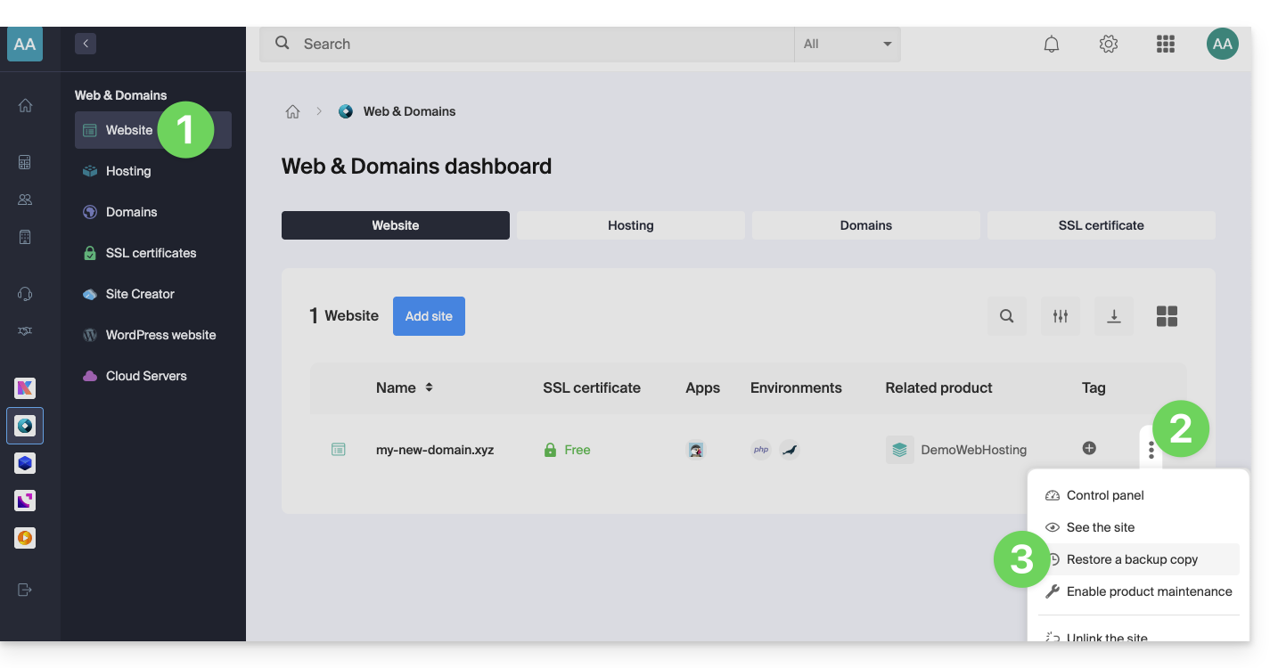
Task: Select Restore a backup copy
Action: coord(1132,559)
